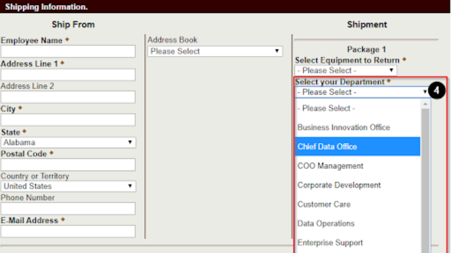Click the Employee Name input field
Image resolution: width=451 pixels, height=253 pixels.
[68, 52]
